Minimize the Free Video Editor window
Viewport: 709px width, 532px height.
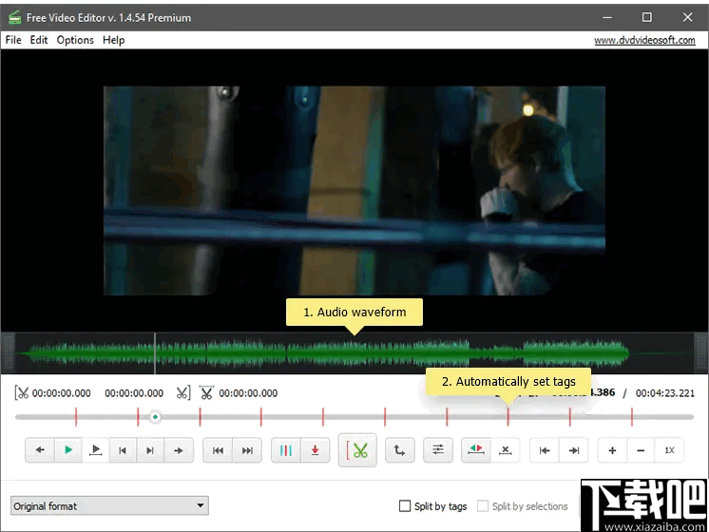607,17
